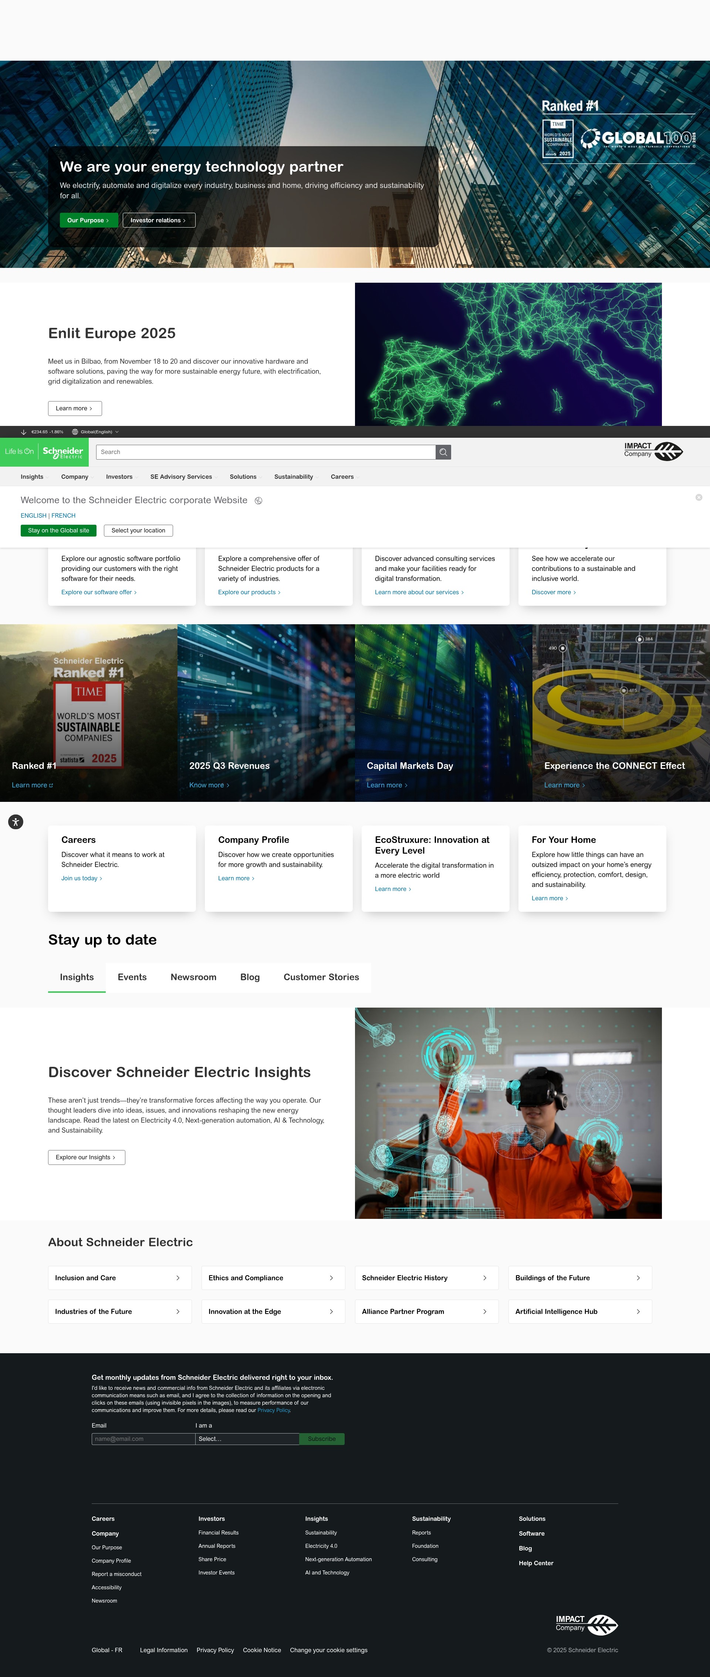Click chevron on Innovation at the Edge tile
This screenshot has width=710, height=1677.
[331, 1312]
